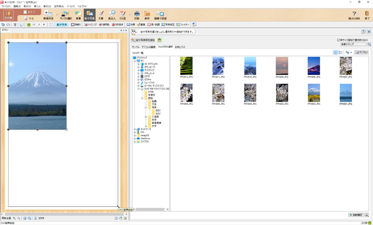The image size is (373, 225).
Task: Click the 新規作成 (New) toolbar icon
Action: click(48, 15)
